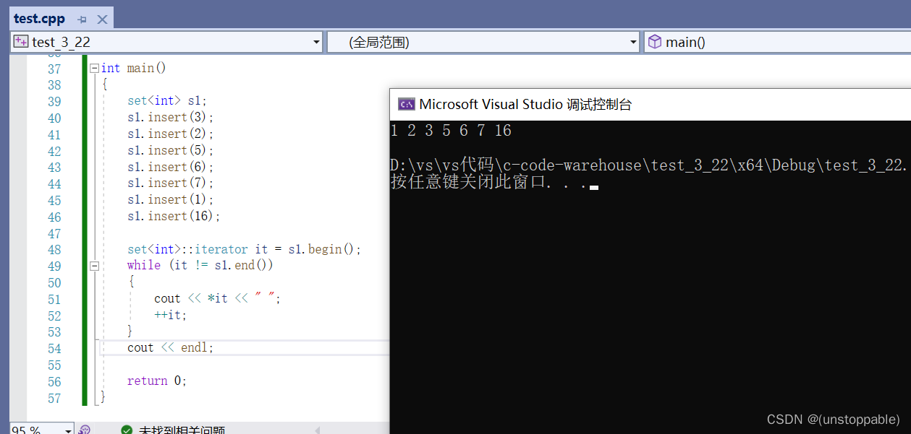The height and width of the screenshot is (434, 911).
Task: Collapse the while loop block
Action: tap(94, 266)
